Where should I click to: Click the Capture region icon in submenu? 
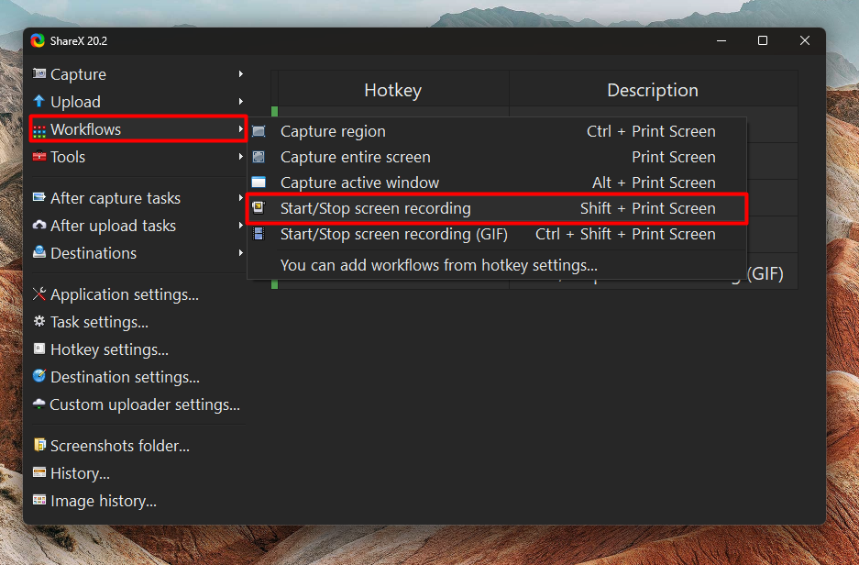pyautogui.click(x=259, y=131)
